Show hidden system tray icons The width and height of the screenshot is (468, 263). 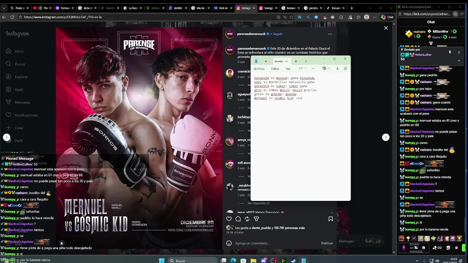pos(417,261)
